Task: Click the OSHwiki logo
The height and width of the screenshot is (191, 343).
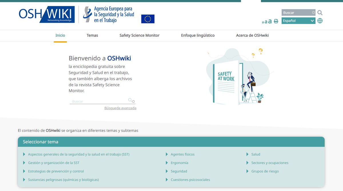Action: point(46,14)
